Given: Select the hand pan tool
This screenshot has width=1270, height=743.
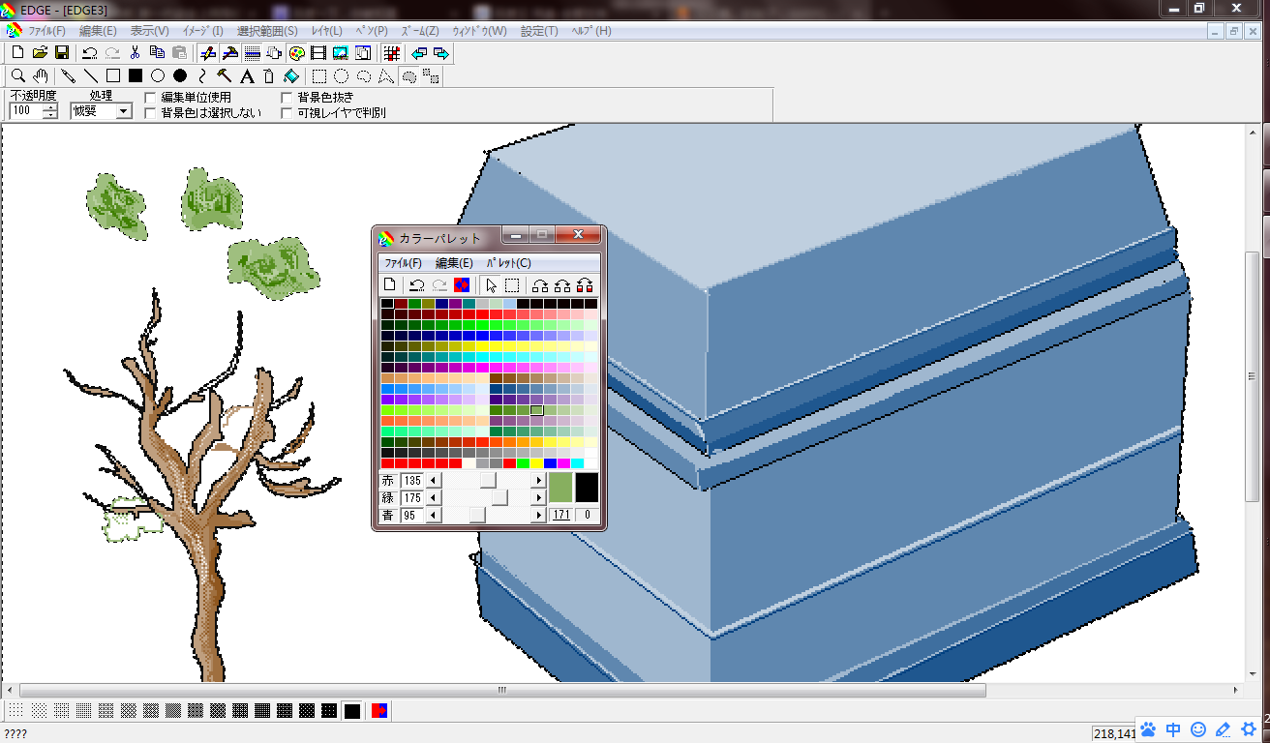Looking at the screenshot, I should click(41, 75).
